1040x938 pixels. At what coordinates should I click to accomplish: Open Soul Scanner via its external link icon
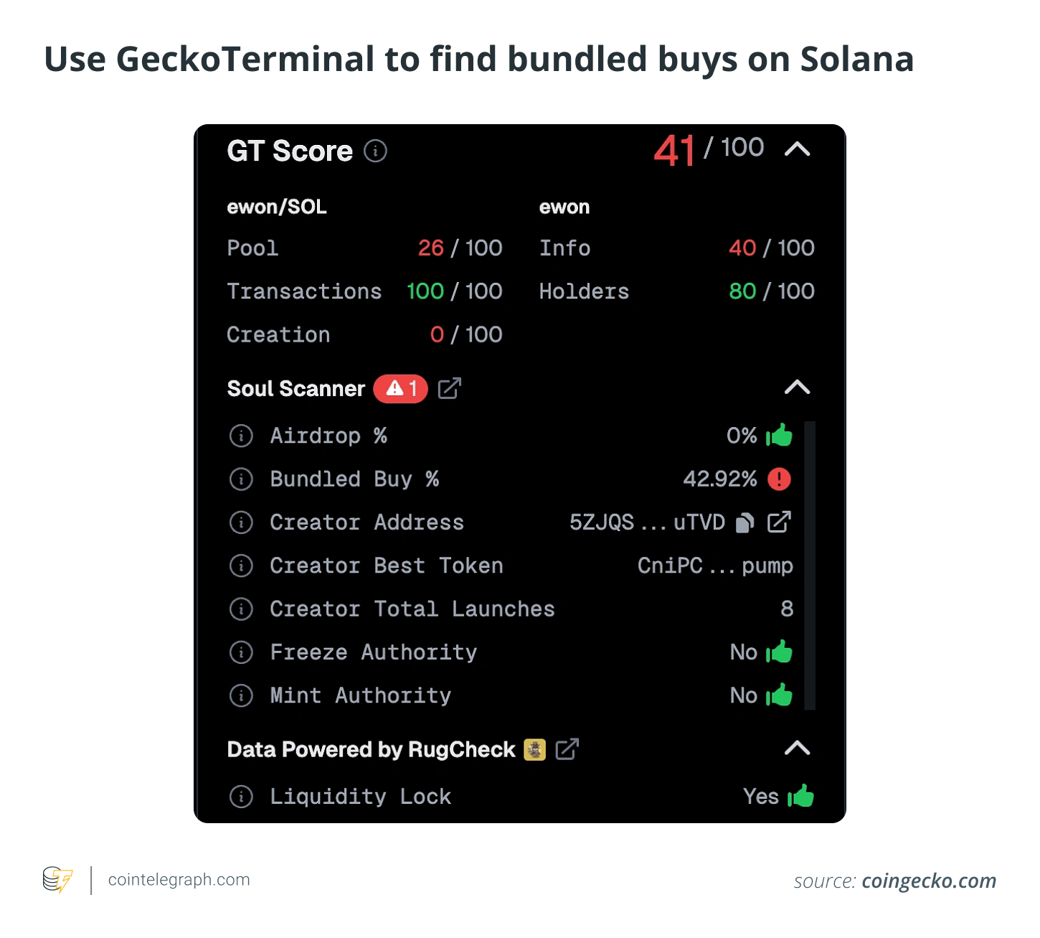pos(449,388)
